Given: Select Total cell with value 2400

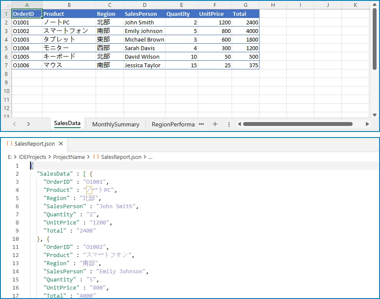Looking at the screenshot, I should pyautogui.click(x=245, y=23).
